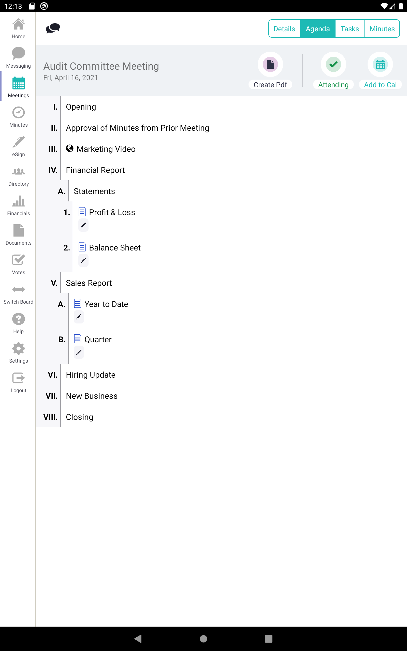Open the Quarter document
Screen dimensions: 407x651
click(93, 339)
